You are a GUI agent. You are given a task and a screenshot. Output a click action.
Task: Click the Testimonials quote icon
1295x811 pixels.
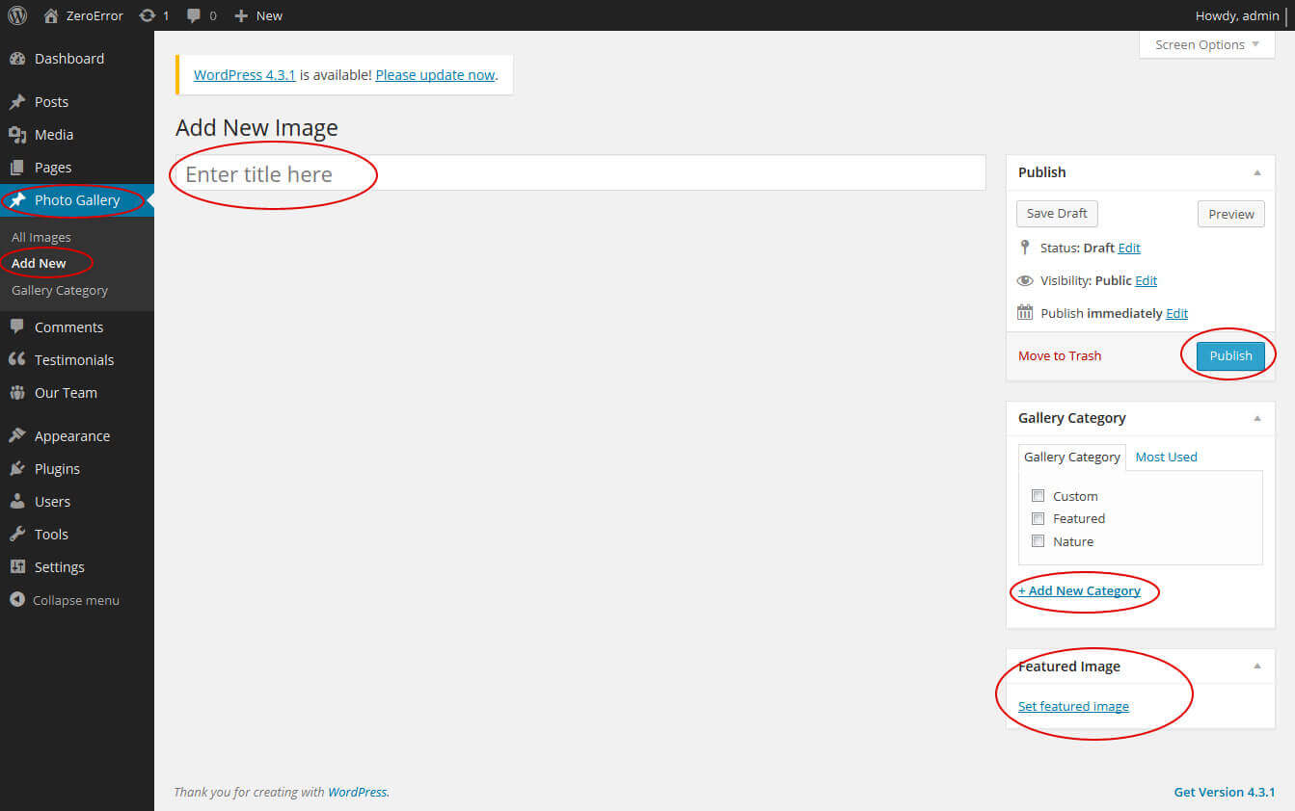pos(17,360)
